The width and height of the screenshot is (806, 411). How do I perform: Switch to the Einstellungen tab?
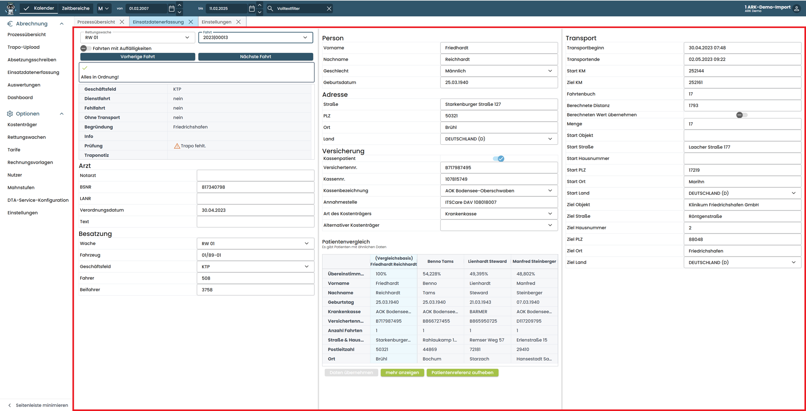216,22
